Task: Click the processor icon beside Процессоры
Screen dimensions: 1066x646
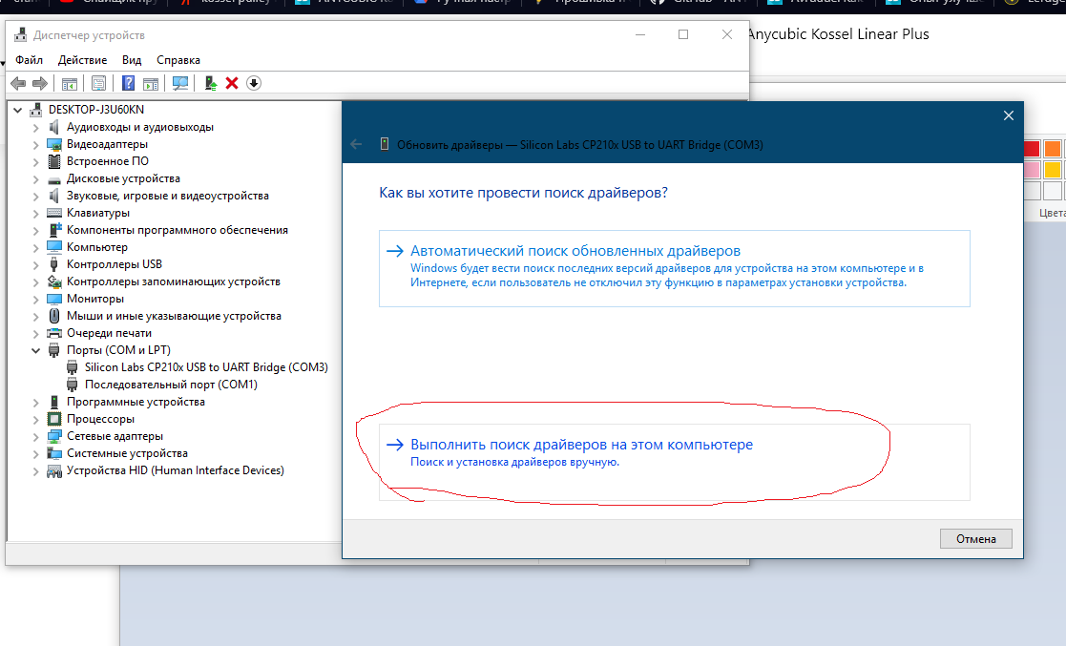Action: coord(54,419)
